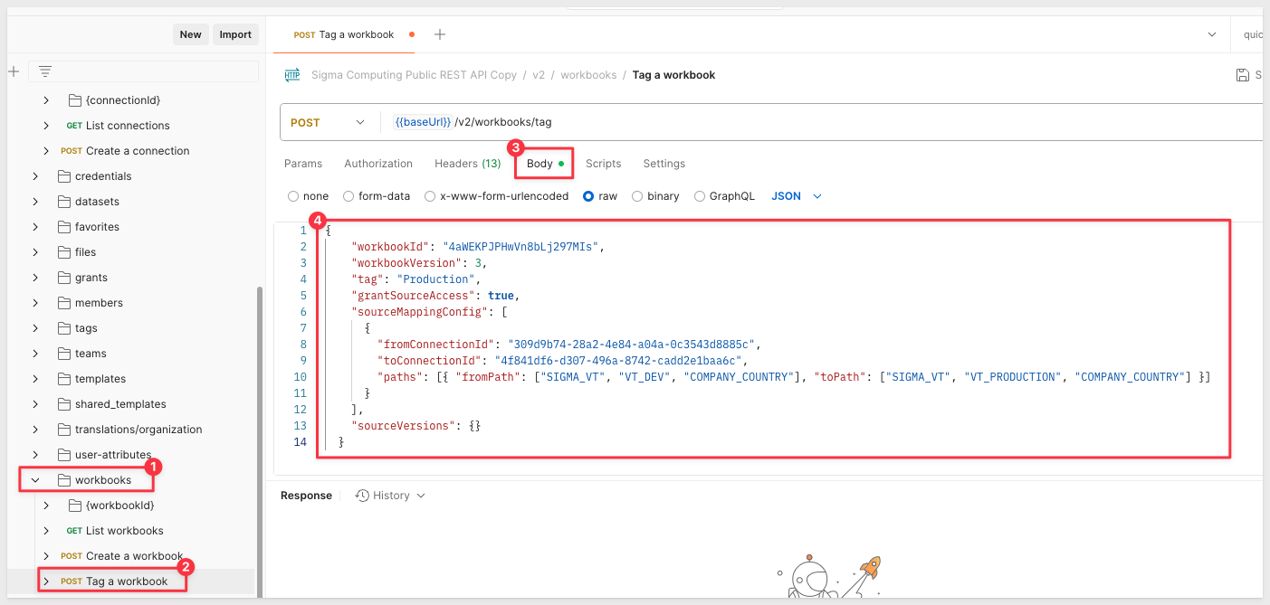Click the v2 breadcrumb link
The height and width of the screenshot is (605, 1270).
(539, 75)
